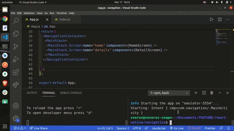Create a new terminal with plus icon
The width and height of the screenshot is (234, 131).
pyautogui.click(x=196, y=93)
